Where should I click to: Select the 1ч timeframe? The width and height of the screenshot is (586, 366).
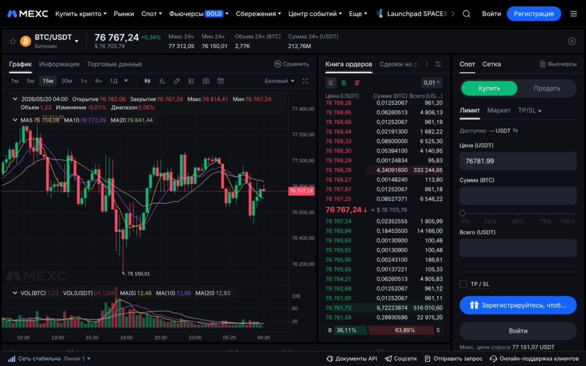(x=84, y=81)
